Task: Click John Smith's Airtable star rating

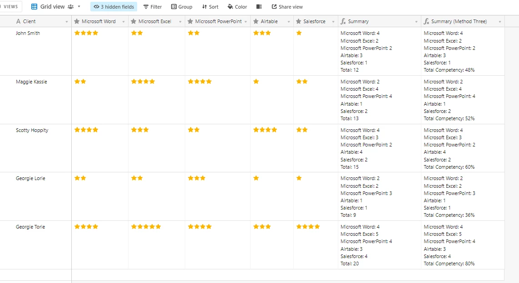Action: (x=262, y=33)
